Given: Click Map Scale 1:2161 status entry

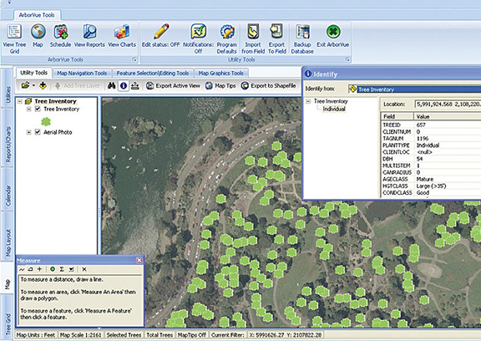Looking at the screenshot, I should coord(80,335).
